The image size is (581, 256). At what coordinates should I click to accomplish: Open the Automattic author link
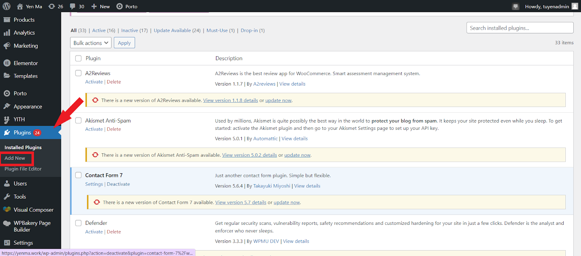265,139
